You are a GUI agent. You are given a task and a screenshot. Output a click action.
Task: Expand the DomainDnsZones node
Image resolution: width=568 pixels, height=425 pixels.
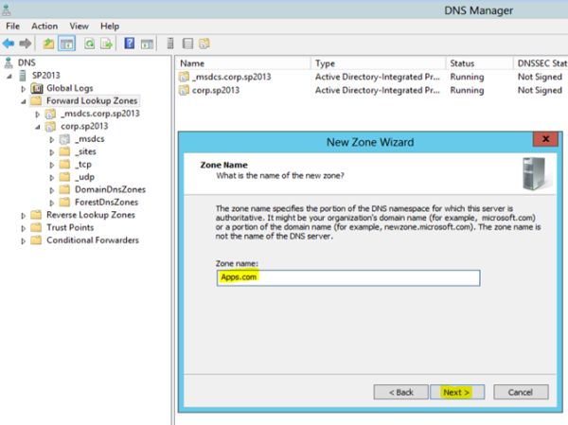point(52,190)
